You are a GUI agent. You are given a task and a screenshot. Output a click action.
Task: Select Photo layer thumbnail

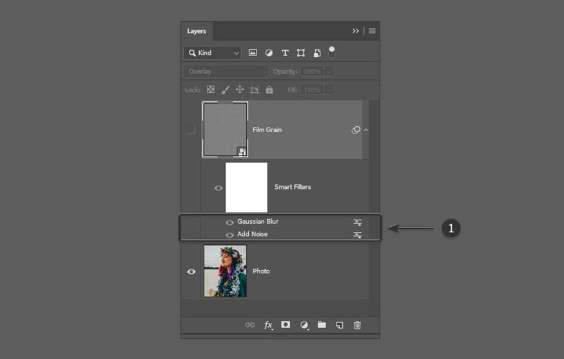225,271
